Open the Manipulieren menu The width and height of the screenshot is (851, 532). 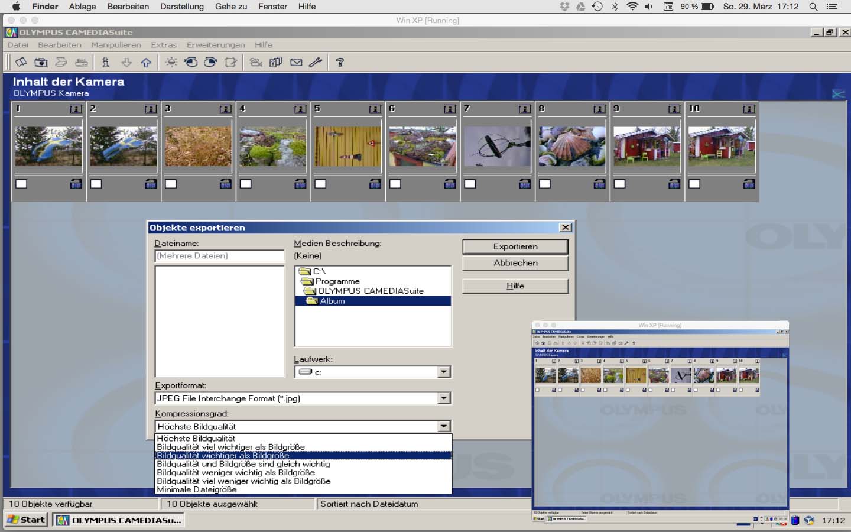point(116,45)
